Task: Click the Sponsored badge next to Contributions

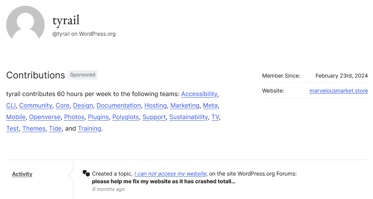Action: point(82,75)
